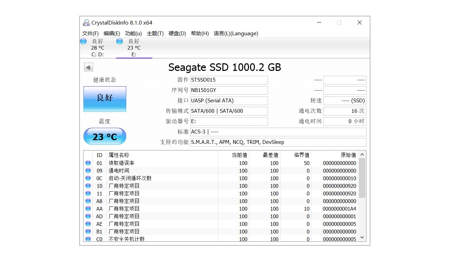Click the blue health dot above E:
The image size is (449, 258).
tap(119, 41)
